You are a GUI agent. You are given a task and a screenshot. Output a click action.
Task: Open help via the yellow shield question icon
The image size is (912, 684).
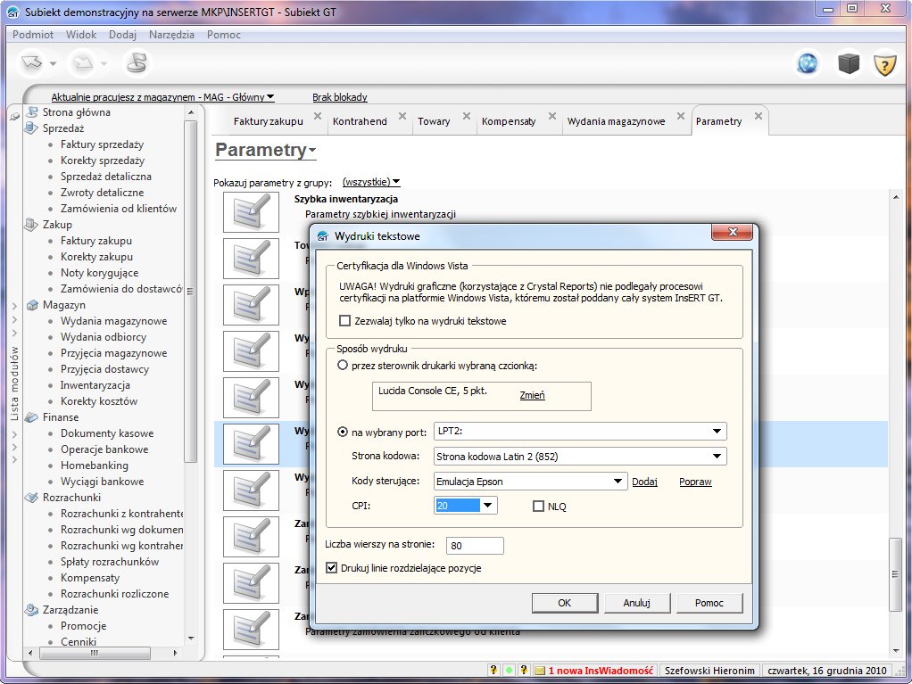click(883, 63)
